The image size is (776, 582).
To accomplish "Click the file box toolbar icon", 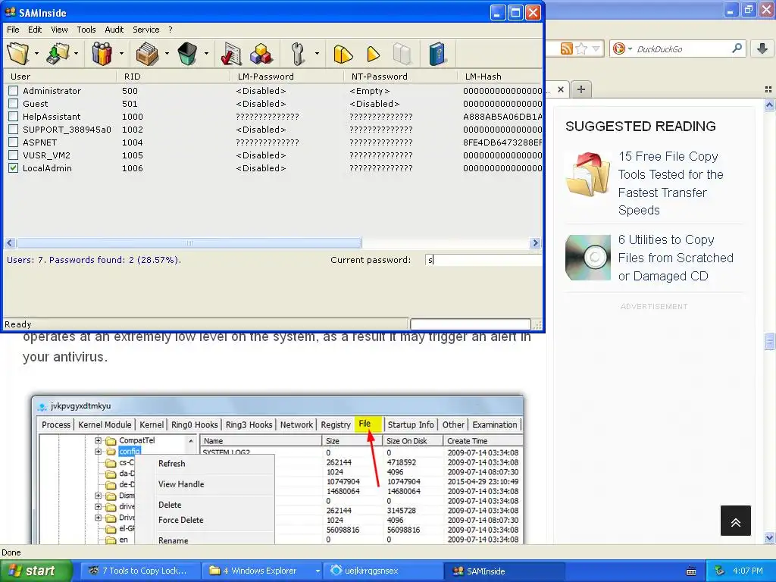I will click(x=147, y=54).
